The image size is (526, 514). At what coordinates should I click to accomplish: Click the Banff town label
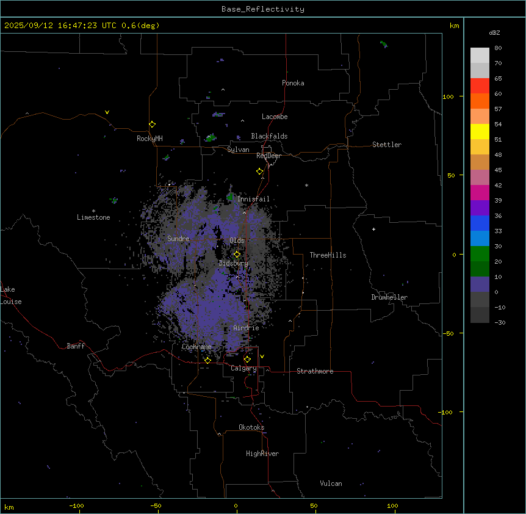pos(76,346)
